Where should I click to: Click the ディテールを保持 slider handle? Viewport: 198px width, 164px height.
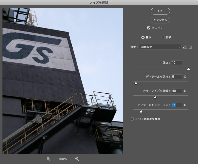coord(136,83)
